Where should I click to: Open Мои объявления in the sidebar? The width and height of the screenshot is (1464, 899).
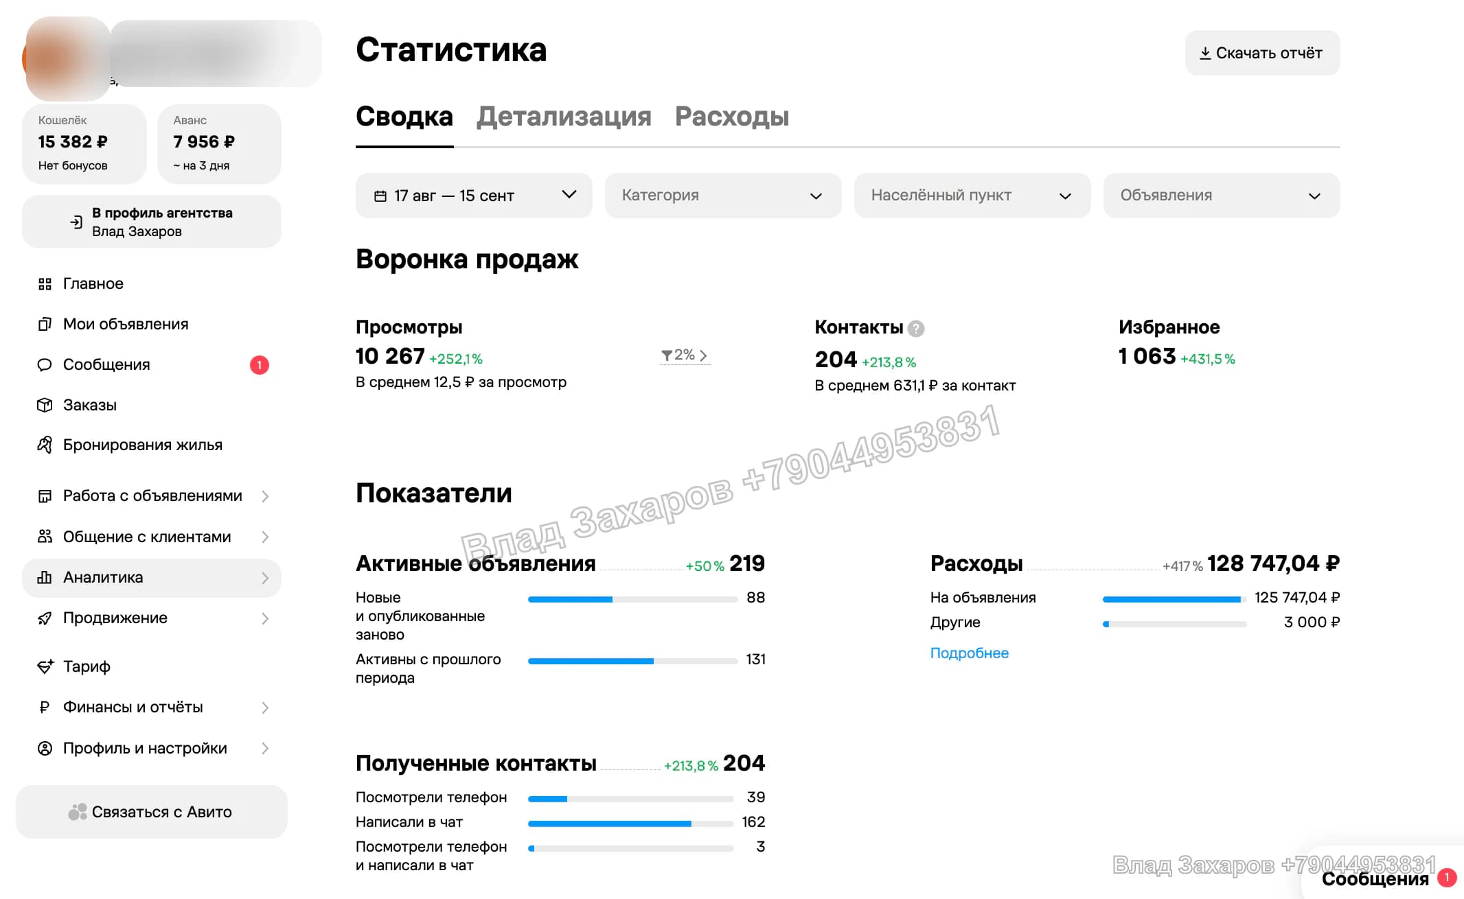[151, 324]
